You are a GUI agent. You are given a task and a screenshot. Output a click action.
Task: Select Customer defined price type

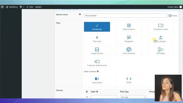tap(97, 63)
